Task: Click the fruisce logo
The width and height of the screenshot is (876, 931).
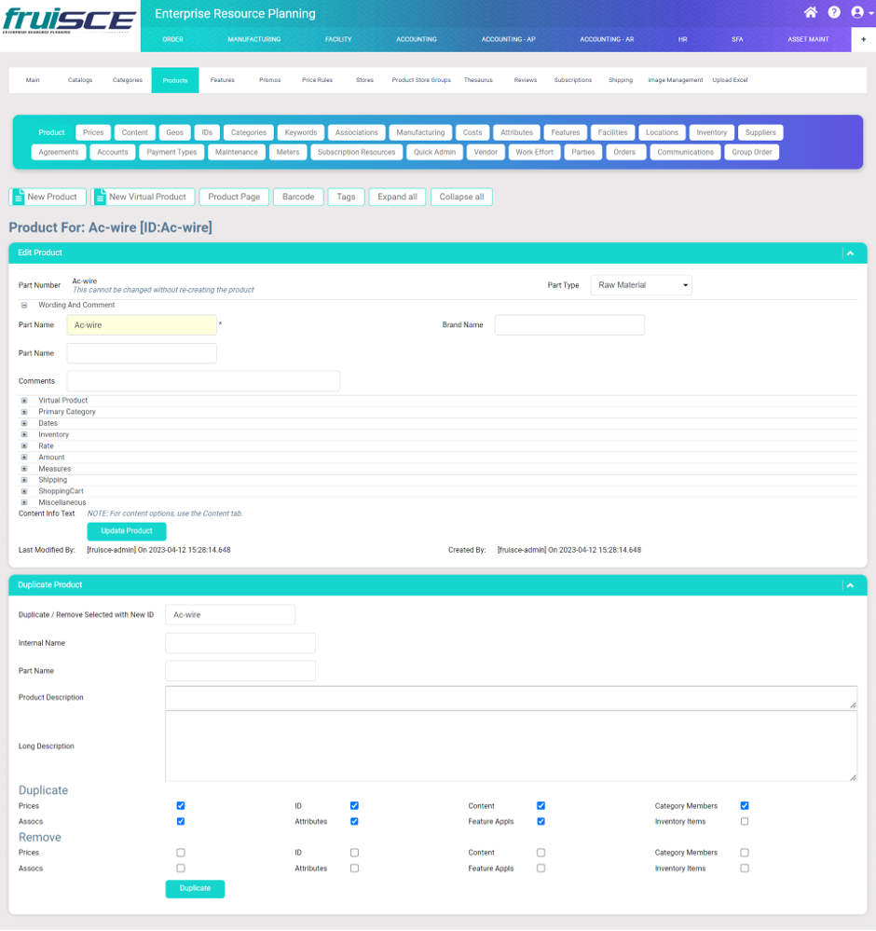Action: (x=70, y=21)
